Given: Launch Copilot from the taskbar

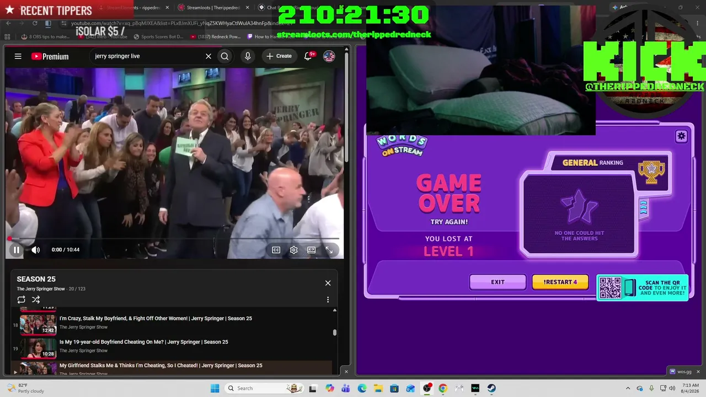Looking at the screenshot, I should (330, 388).
